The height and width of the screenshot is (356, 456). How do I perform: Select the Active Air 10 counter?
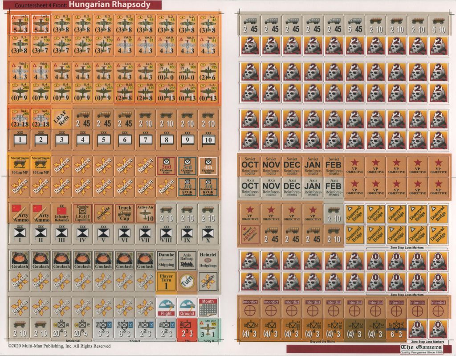coord(146,213)
